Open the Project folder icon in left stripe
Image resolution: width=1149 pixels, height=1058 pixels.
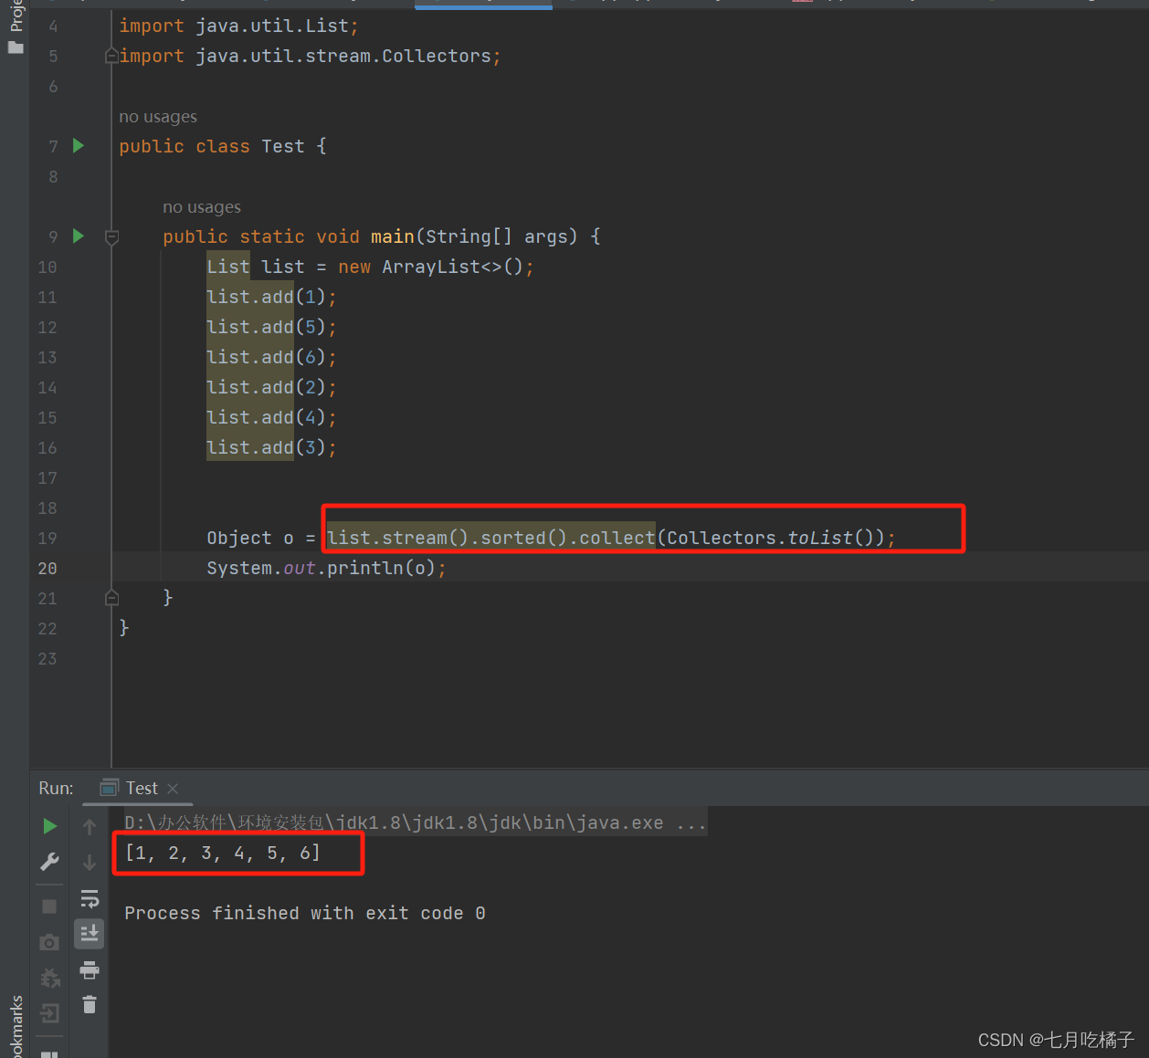[x=16, y=47]
